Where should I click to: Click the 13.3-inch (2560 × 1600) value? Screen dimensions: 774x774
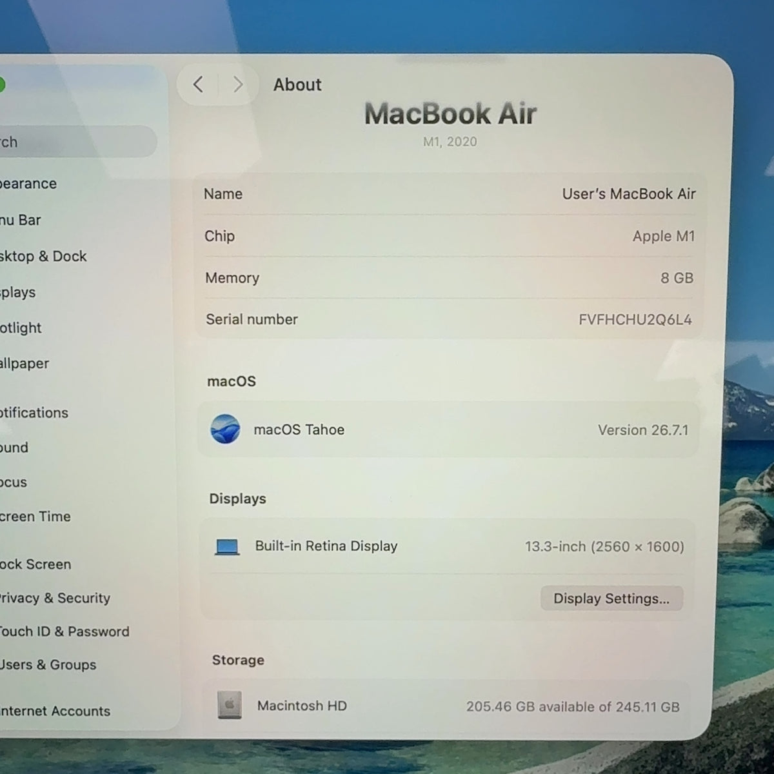(604, 547)
